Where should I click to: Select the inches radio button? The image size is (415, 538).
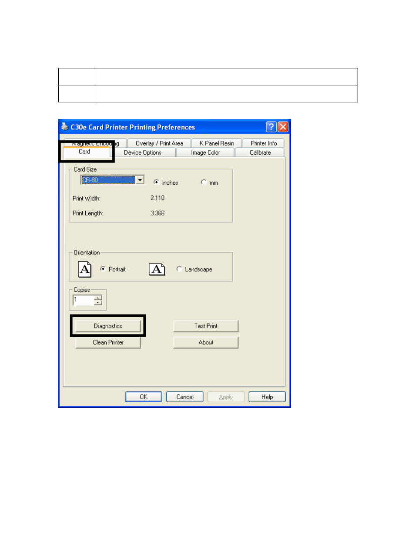coord(156,182)
